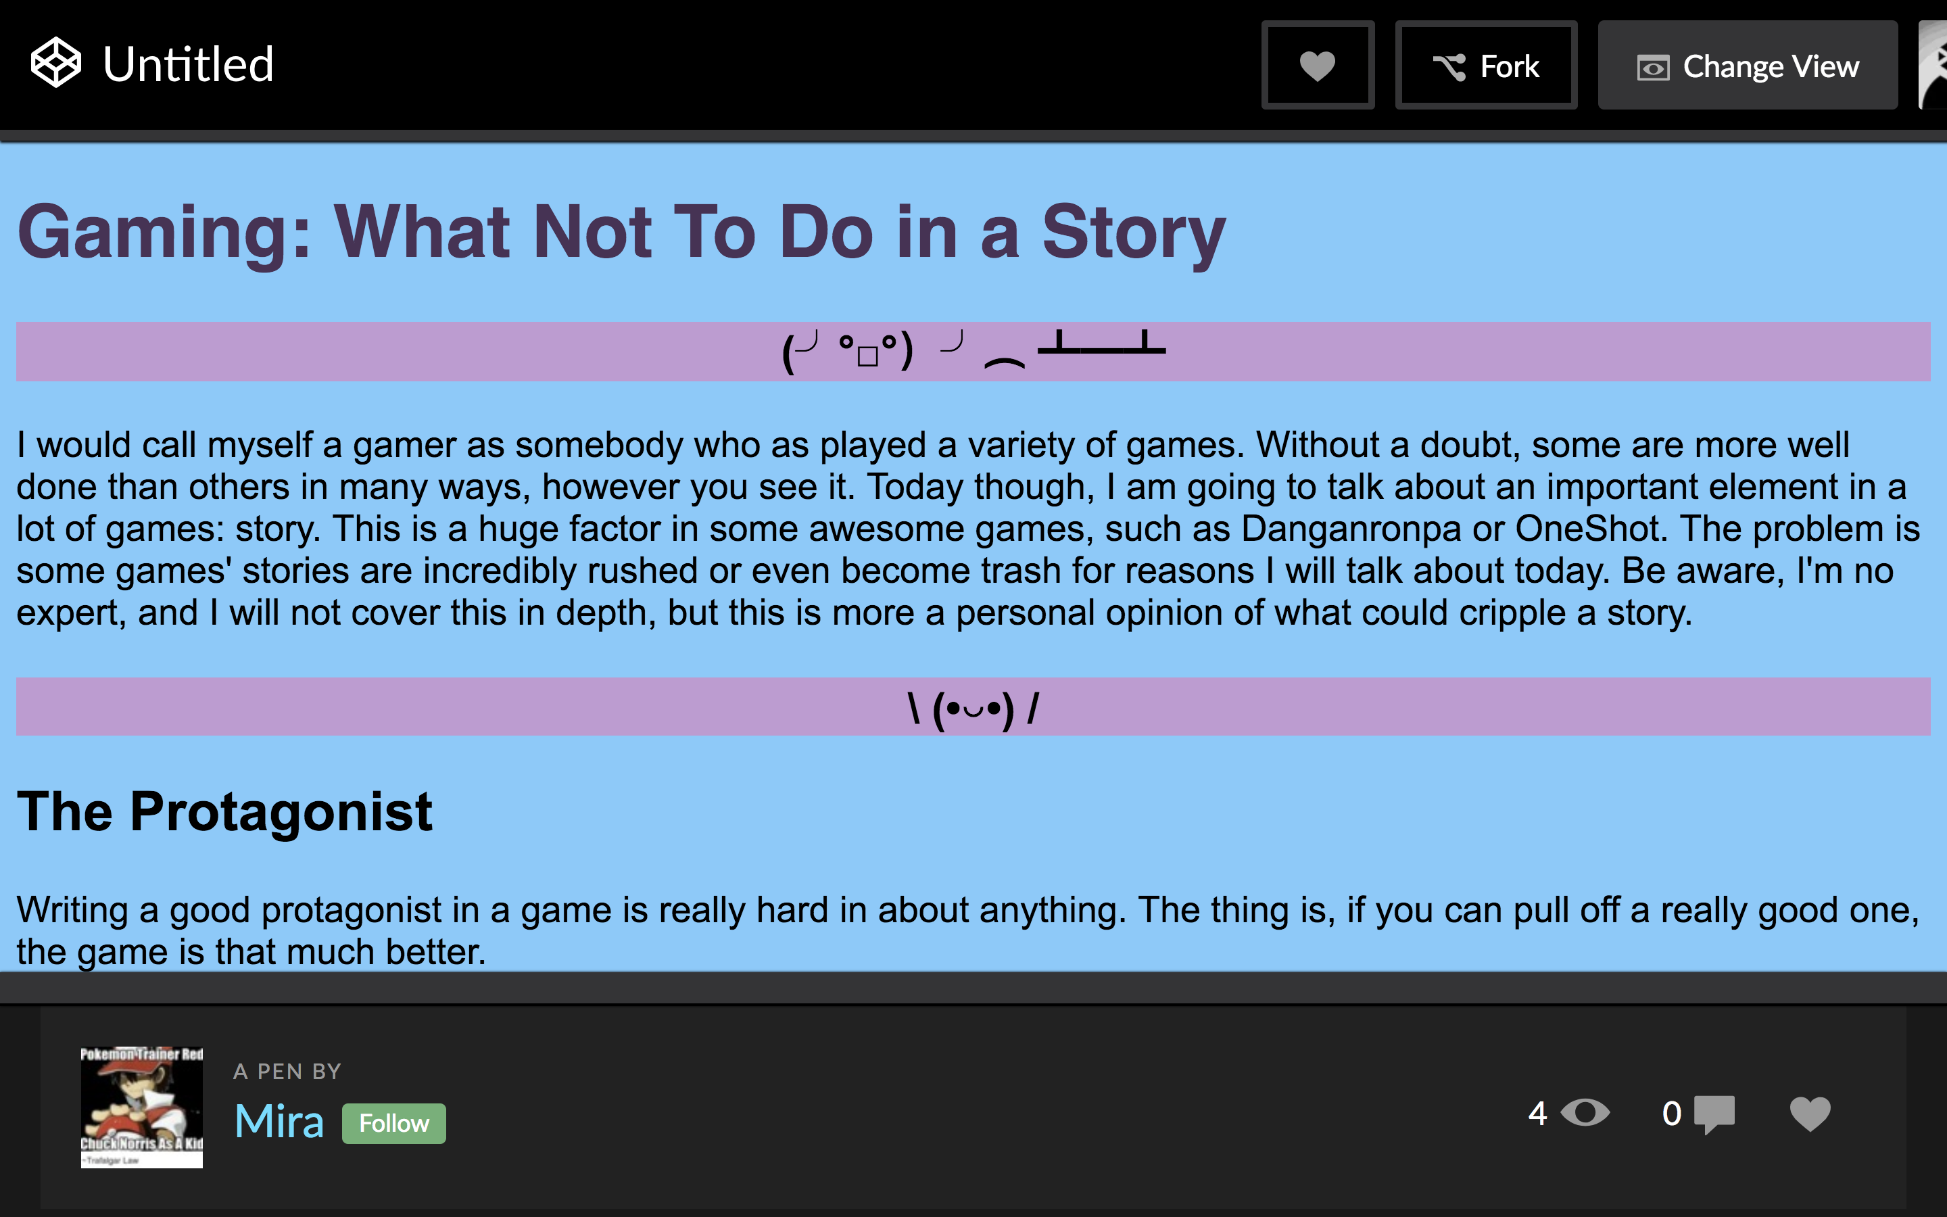The width and height of the screenshot is (1947, 1217).
Task: Love the pen with footer heart icon
Action: (x=1810, y=1114)
